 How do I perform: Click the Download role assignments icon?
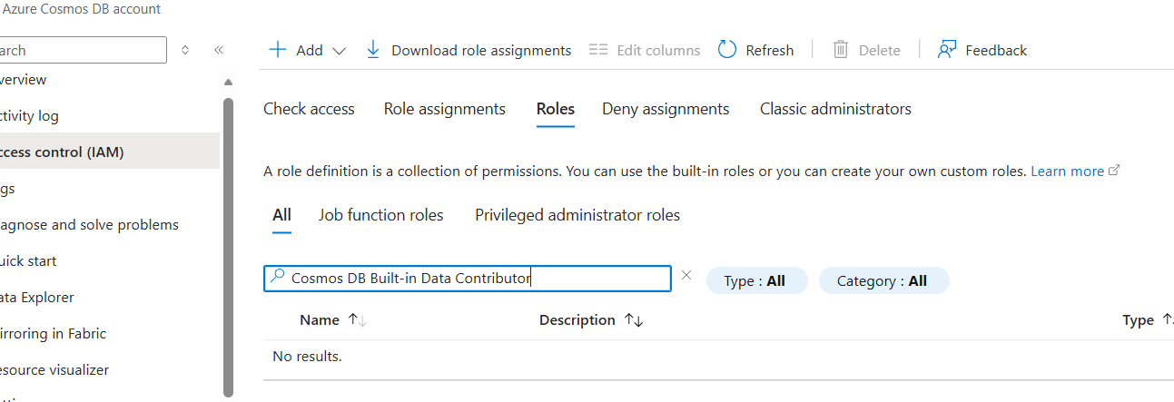tap(373, 50)
